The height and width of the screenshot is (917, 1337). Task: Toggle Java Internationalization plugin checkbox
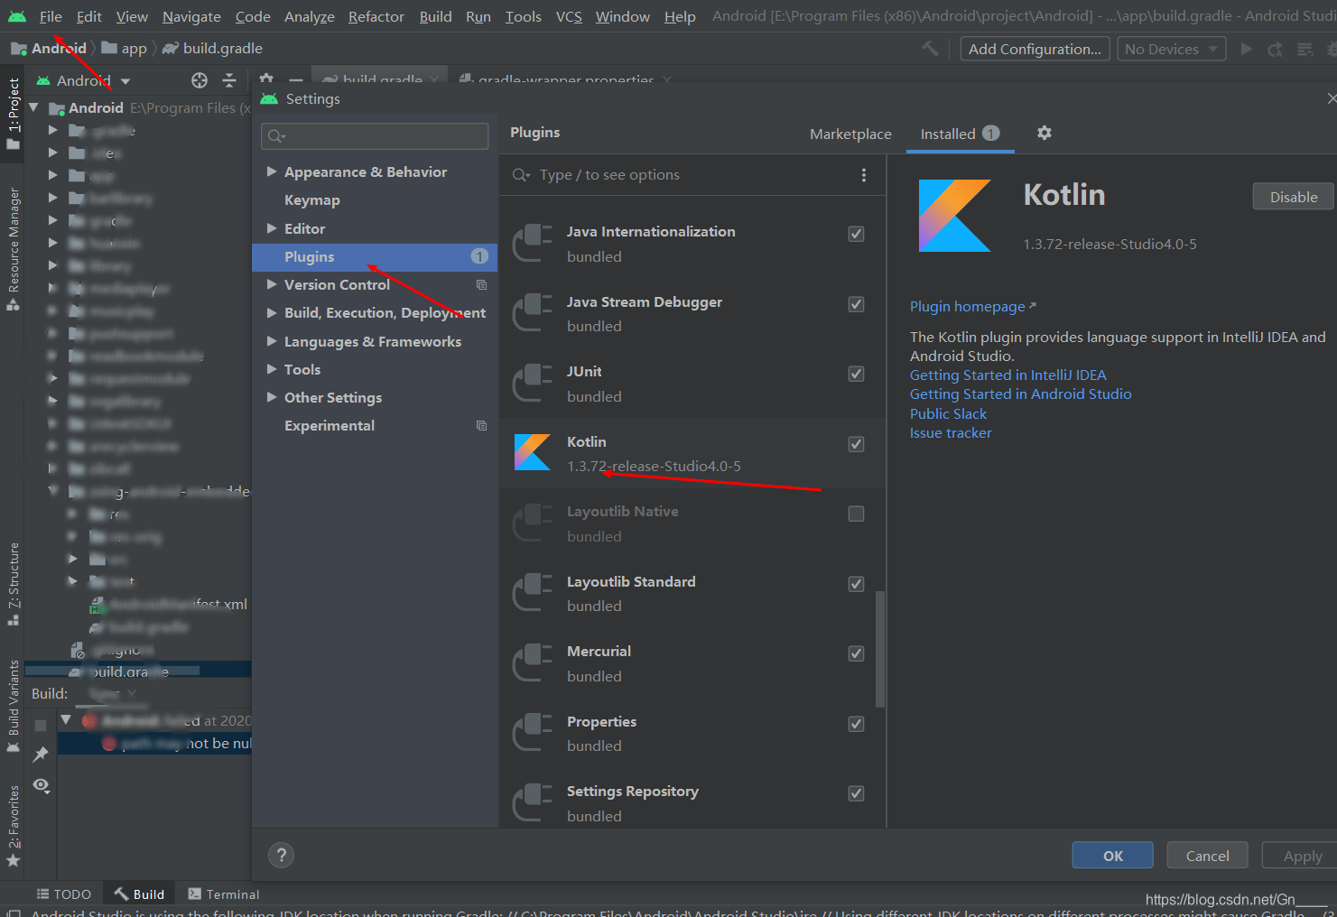point(856,234)
